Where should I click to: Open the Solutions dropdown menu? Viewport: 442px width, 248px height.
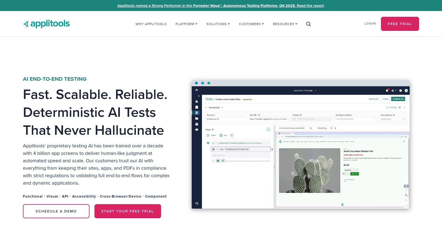coord(218,24)
